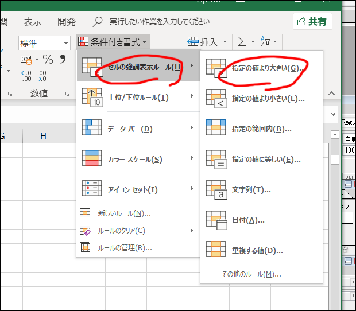Open the カラー スケール(S) submenu

pos(138,158)
